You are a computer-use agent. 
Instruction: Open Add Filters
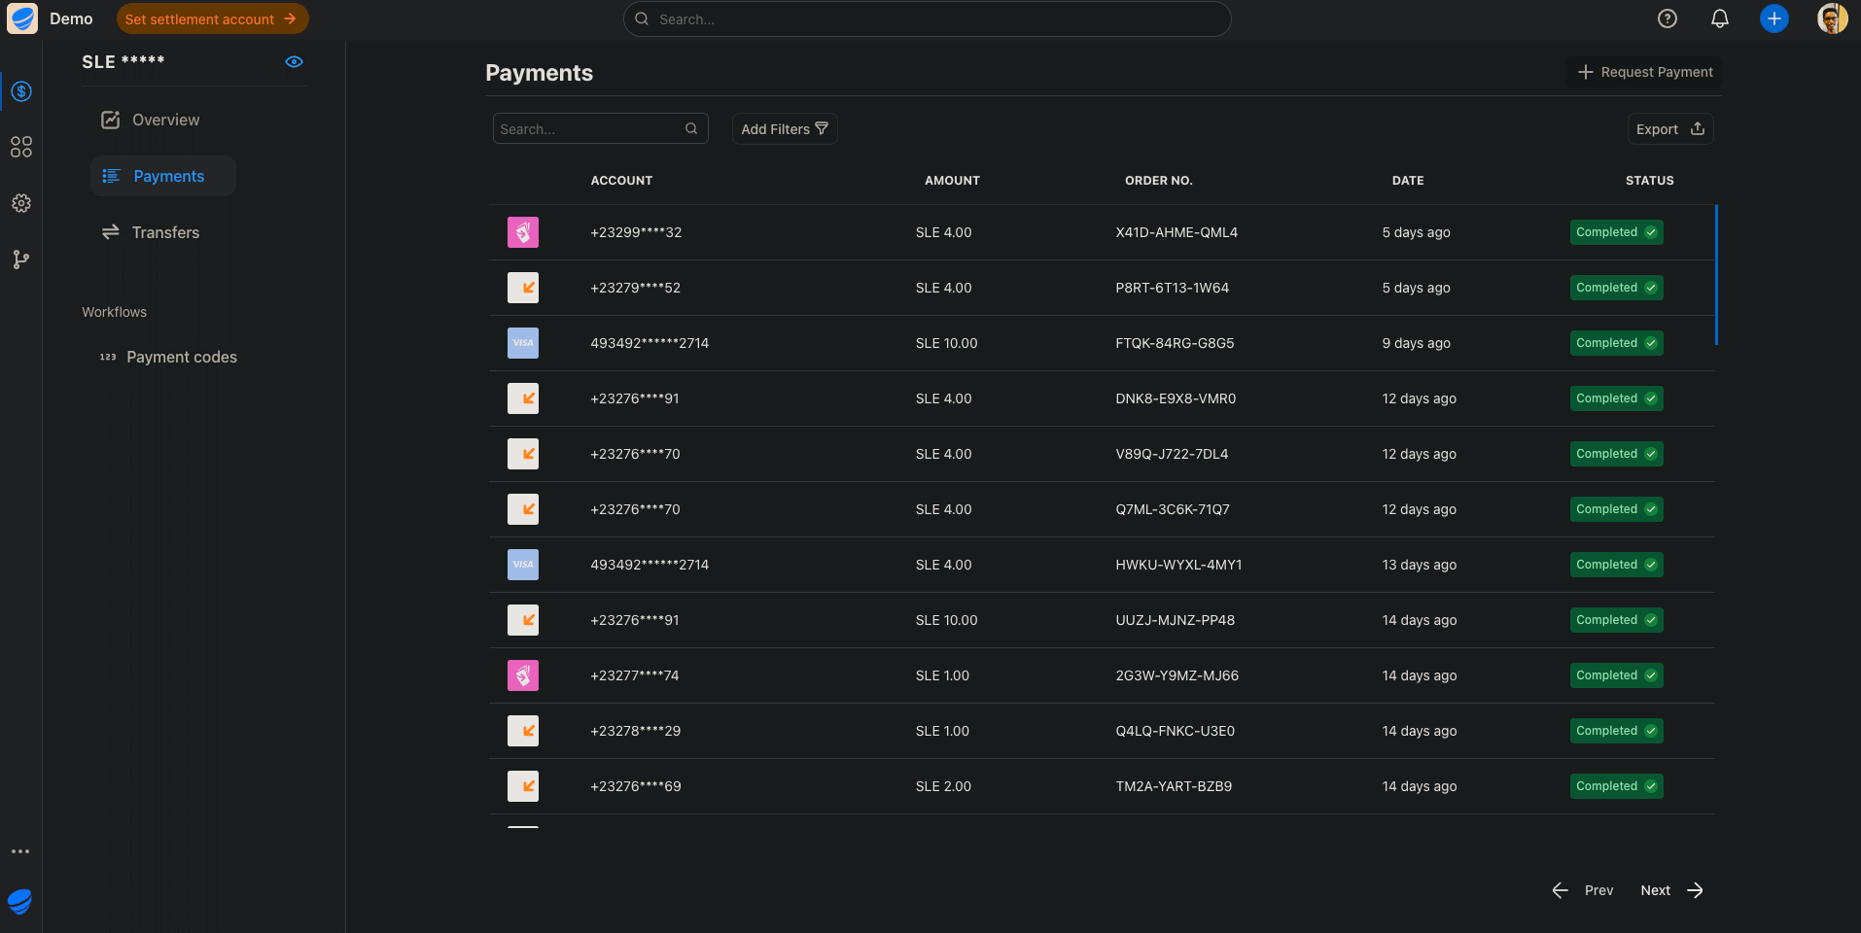click(x=785, y=128)
